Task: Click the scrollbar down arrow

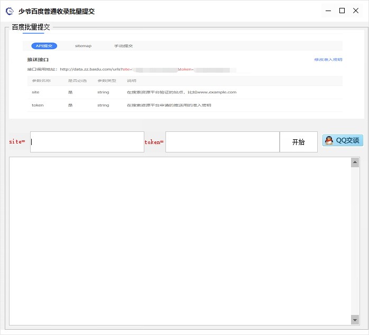Action: 355,320
